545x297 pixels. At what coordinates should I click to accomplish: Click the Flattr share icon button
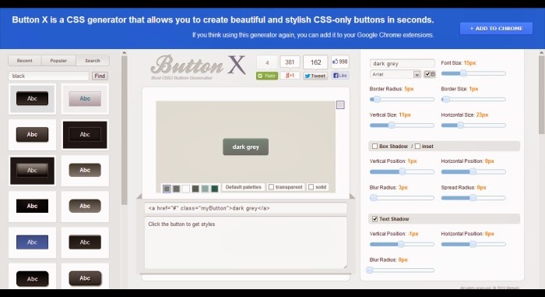click(267, 76)
